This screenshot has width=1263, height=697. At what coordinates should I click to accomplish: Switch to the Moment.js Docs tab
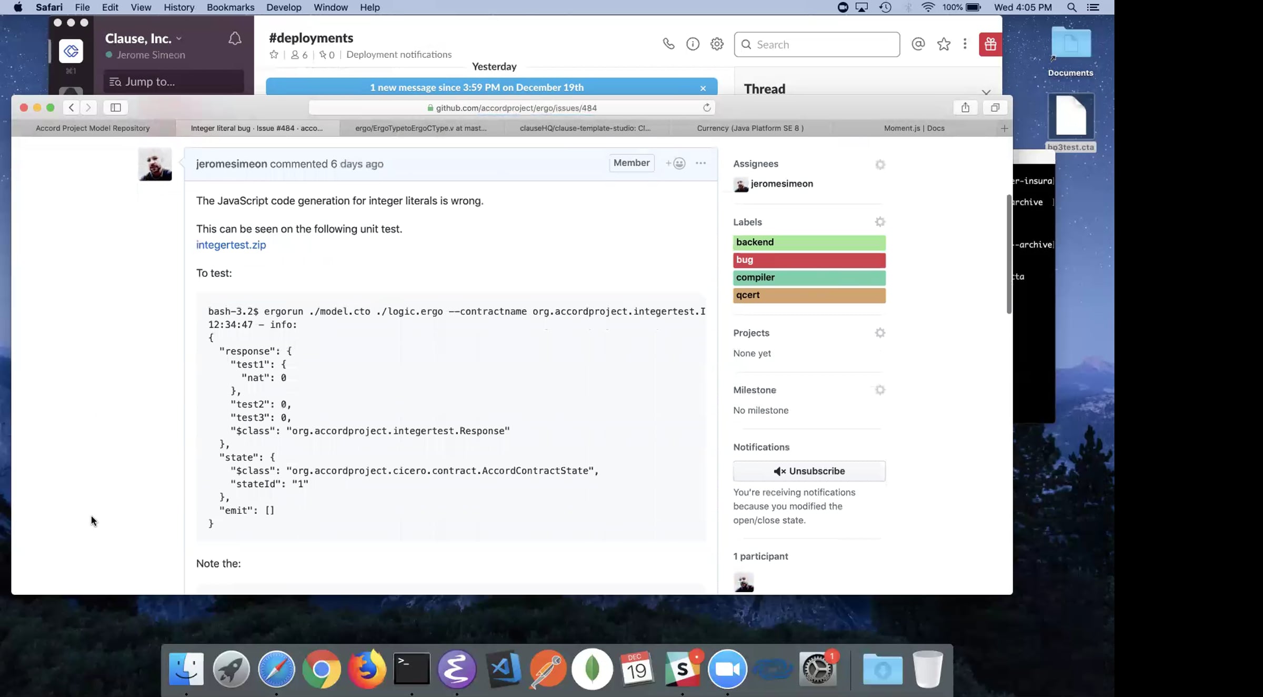tap(914, 128)
